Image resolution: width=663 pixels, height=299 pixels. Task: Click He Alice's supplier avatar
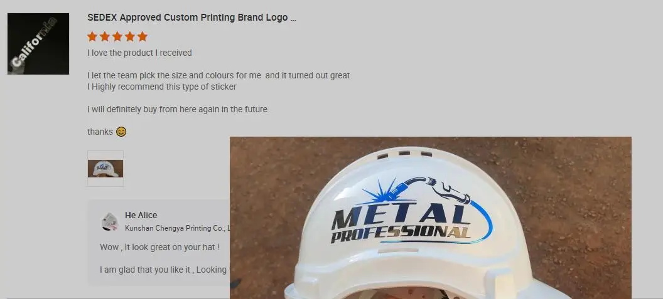[110, 222]
